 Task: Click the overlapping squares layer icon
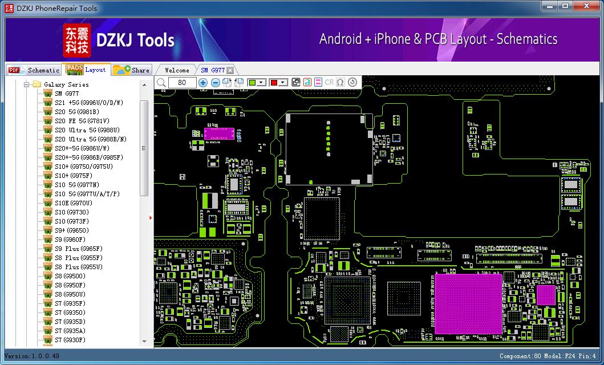[x=296, y=82]
